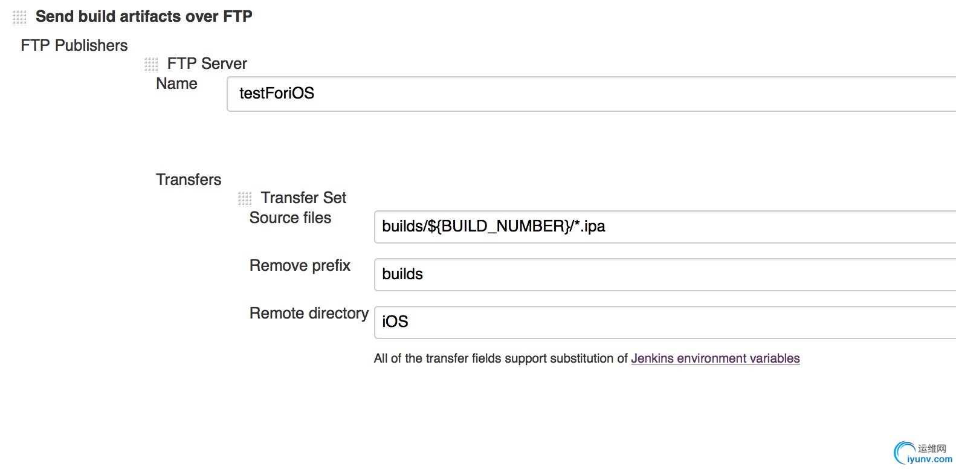Click the Send build artifacts over FTP heading
Screen dimensions: 956x469
pos(144,16)
